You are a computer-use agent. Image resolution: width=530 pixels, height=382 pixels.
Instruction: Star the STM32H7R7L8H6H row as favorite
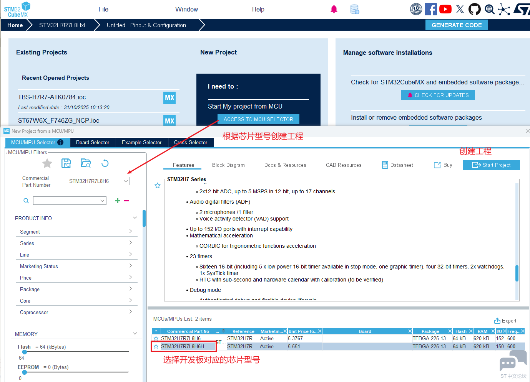156,347
